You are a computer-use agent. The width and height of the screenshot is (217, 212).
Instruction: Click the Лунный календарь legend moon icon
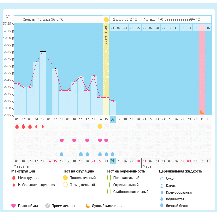(x=88, y=206)
